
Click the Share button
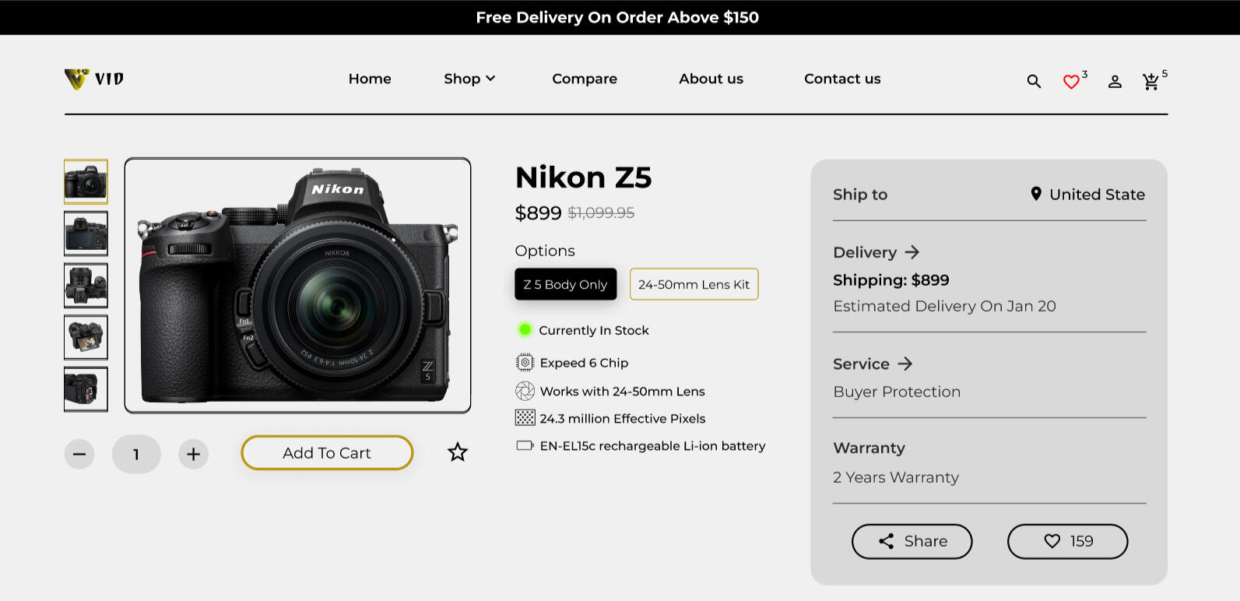[x=912, y=541]
